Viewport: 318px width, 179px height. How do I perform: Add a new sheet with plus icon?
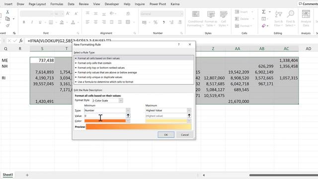(27, 175)
